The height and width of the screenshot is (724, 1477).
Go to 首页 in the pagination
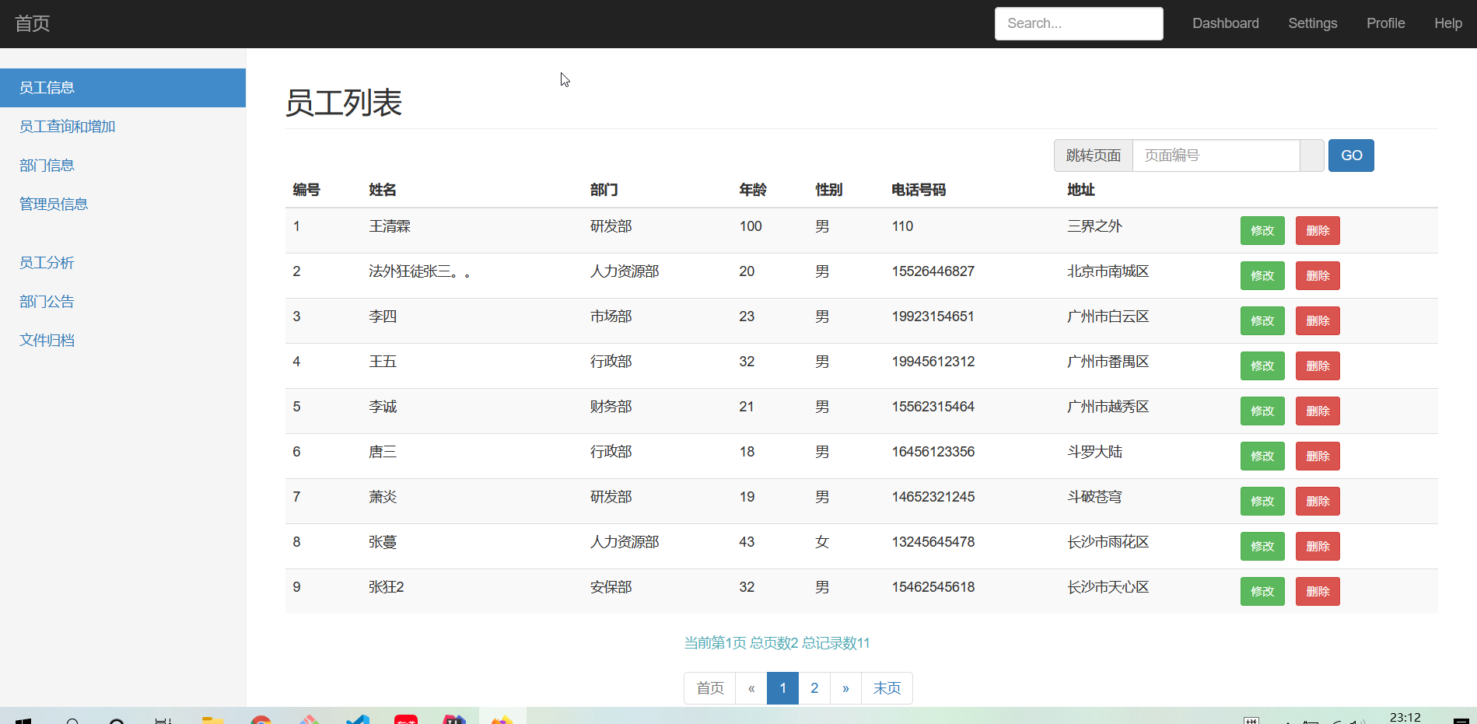[x=709, y=688]
